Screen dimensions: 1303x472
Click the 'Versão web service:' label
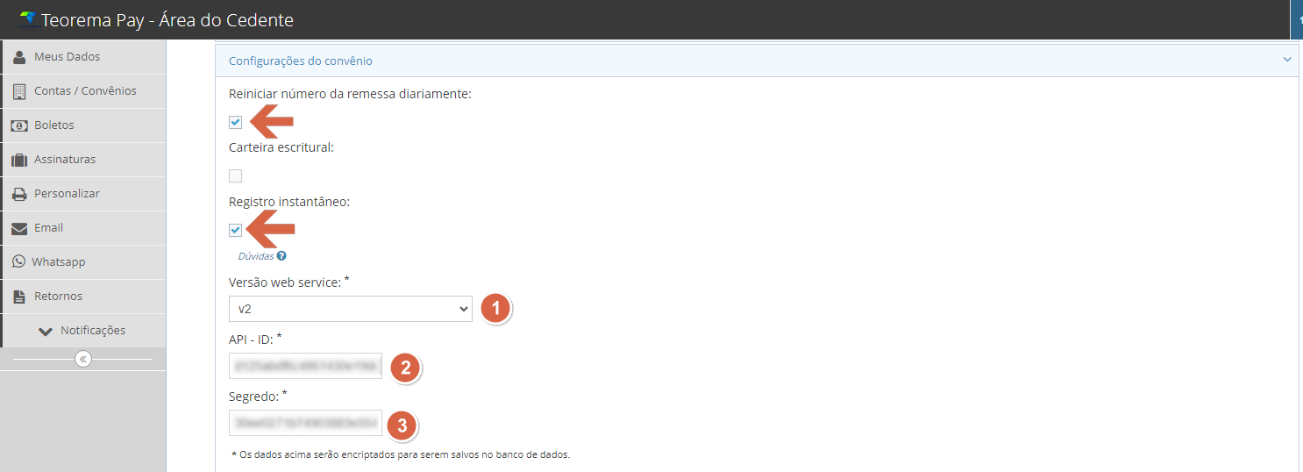(289, 282)
